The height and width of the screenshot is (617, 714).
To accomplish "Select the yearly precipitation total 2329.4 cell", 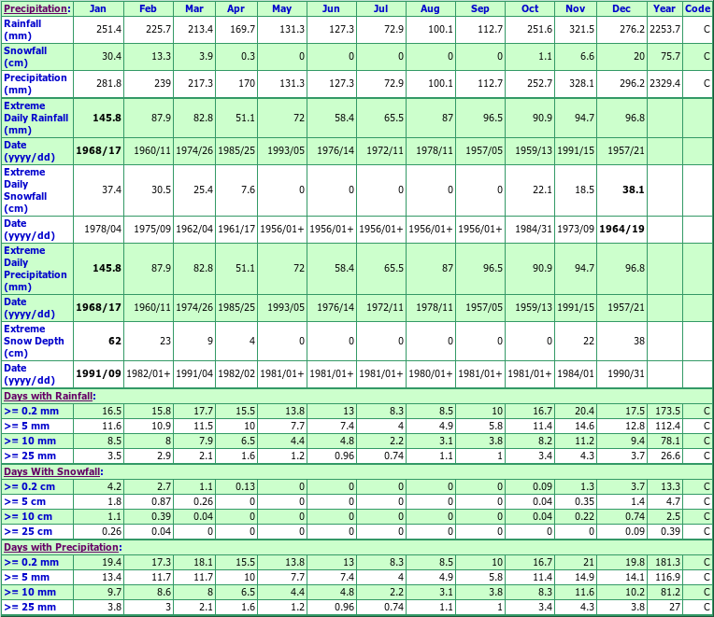I will click(664, 83).
